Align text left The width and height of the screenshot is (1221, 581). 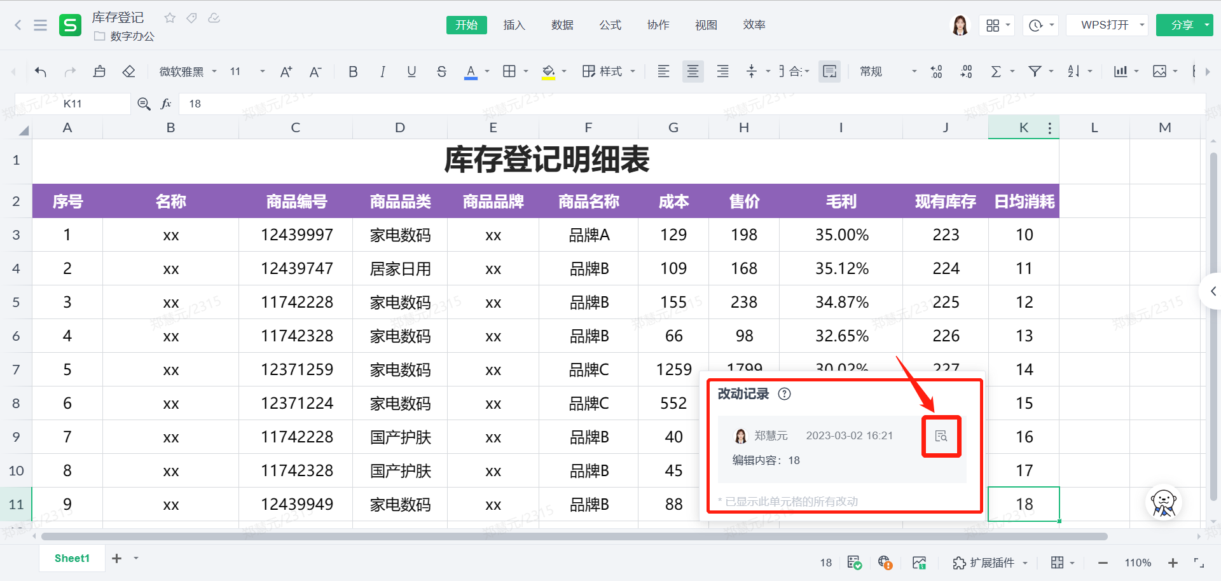663,71
